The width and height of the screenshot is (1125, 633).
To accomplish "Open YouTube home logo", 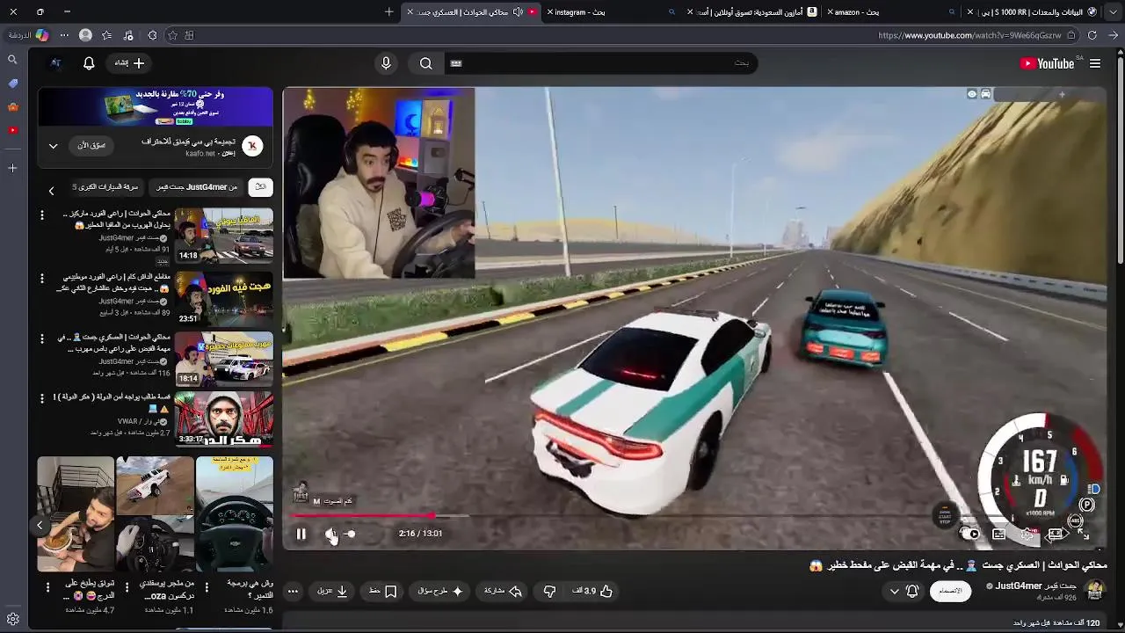I will point(1047,63).
